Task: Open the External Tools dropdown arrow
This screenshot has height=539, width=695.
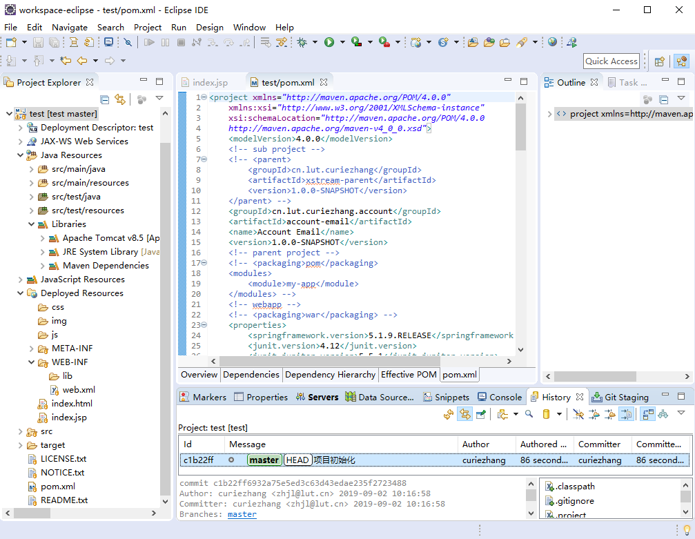Action: pyautogui.click(x=398, y=42)
